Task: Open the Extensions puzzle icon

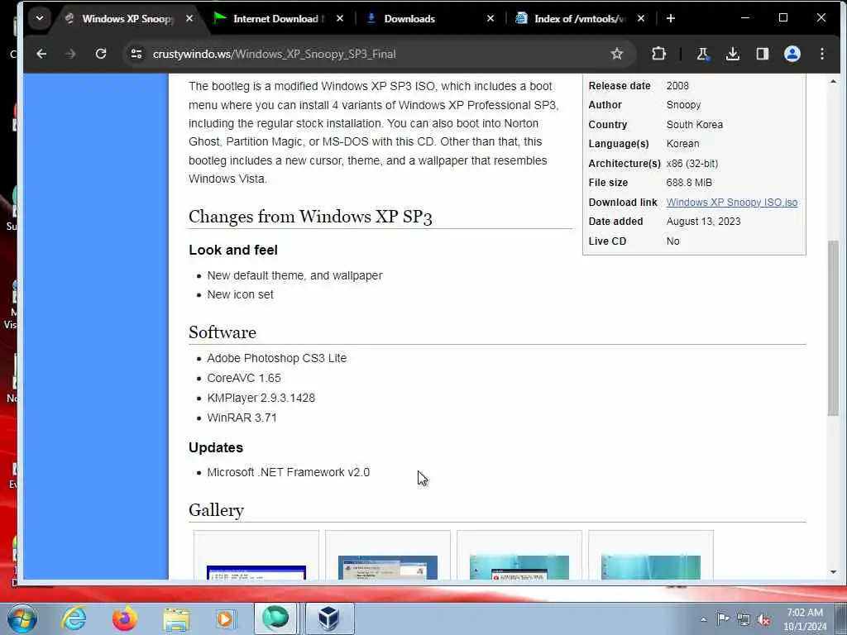Action: 658,54
